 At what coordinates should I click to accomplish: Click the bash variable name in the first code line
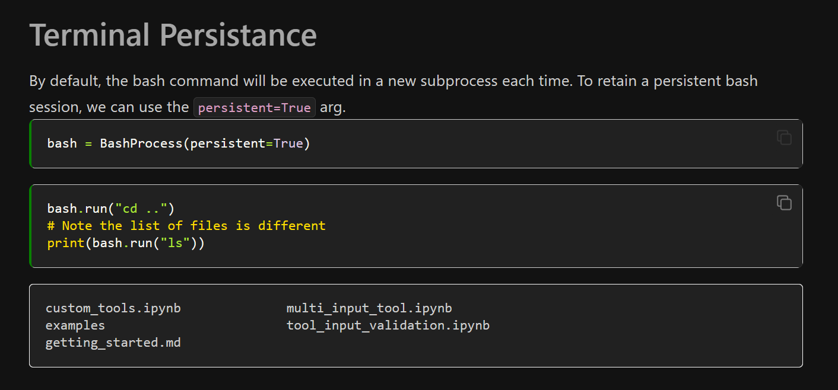[x=62, y=143]
